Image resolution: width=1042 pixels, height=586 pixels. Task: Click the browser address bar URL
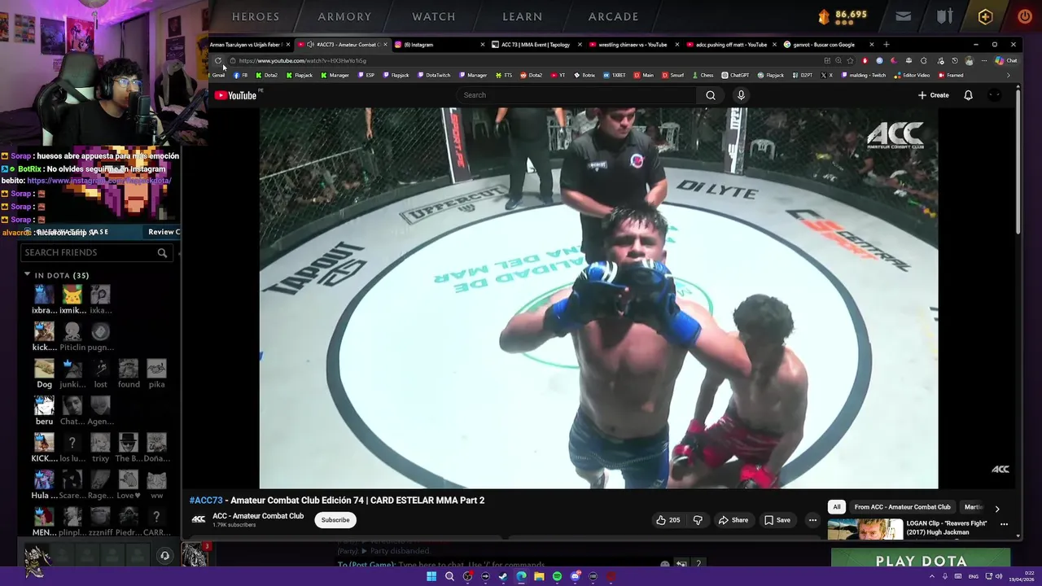pyautogui.click(x=302, y=61)
